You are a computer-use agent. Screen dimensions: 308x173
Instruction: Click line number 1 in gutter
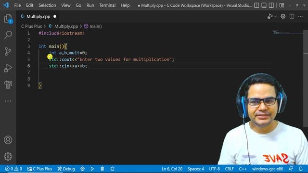pos(29,33)
